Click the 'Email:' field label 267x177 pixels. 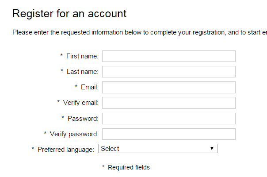coord(89,87)
